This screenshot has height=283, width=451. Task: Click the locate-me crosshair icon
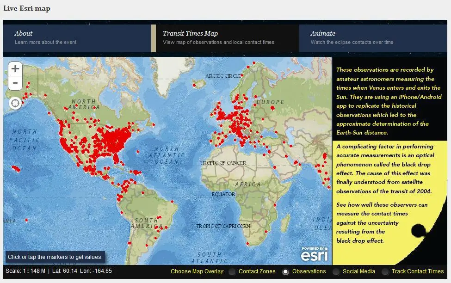15,103
